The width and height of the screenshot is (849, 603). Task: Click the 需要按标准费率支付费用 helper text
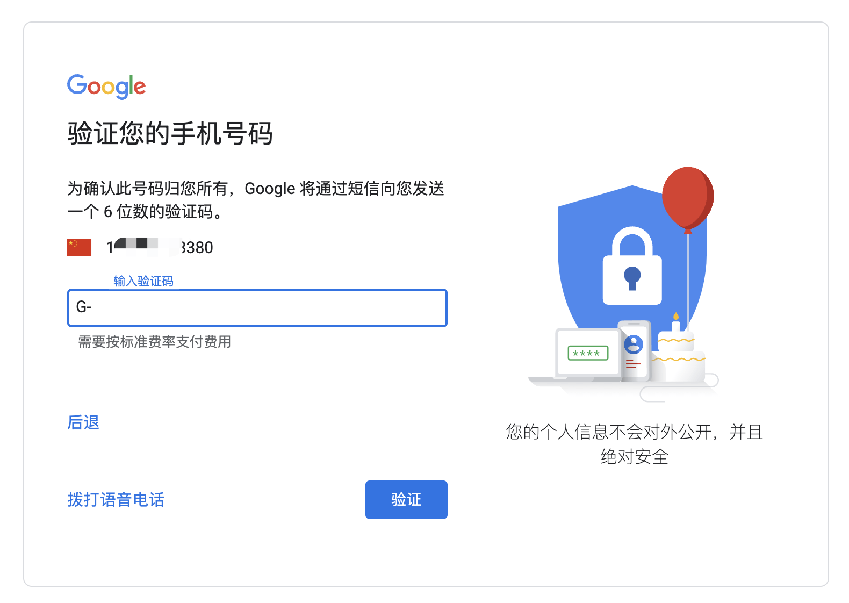pyautogui.click(x=155, y=342)
